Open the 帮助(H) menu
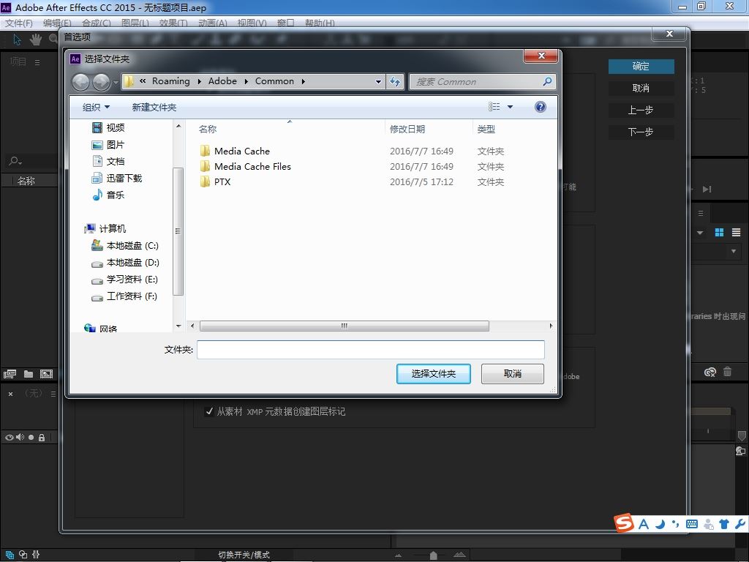 tap(320, 23)
